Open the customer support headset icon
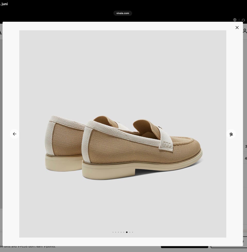247x252 pixels. coord(243,20)
